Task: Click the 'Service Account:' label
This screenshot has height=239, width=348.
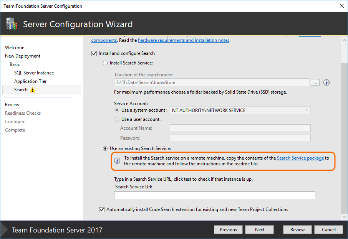Action: pyautogui.click(x=131, y=104)
